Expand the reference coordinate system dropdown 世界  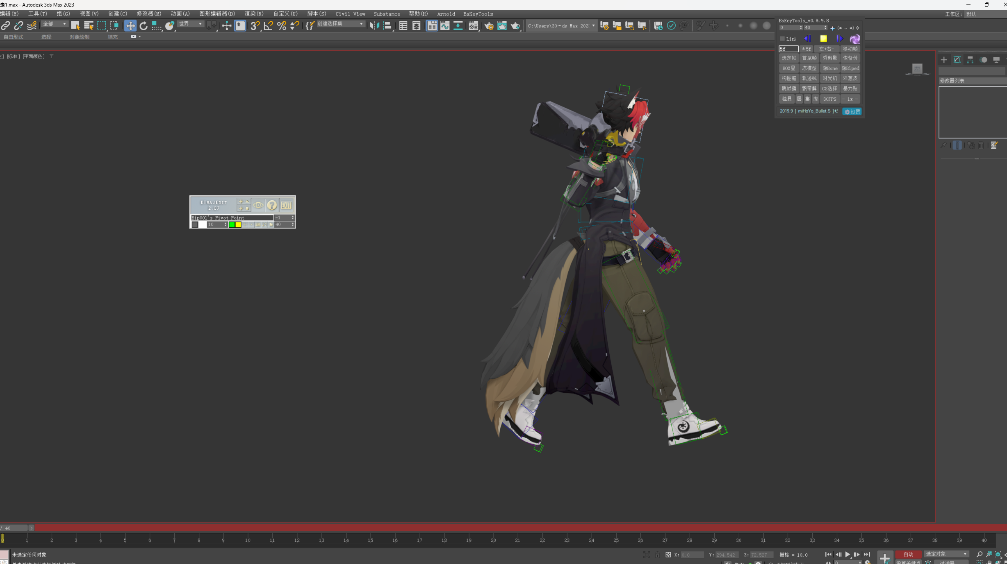(191, 24)
